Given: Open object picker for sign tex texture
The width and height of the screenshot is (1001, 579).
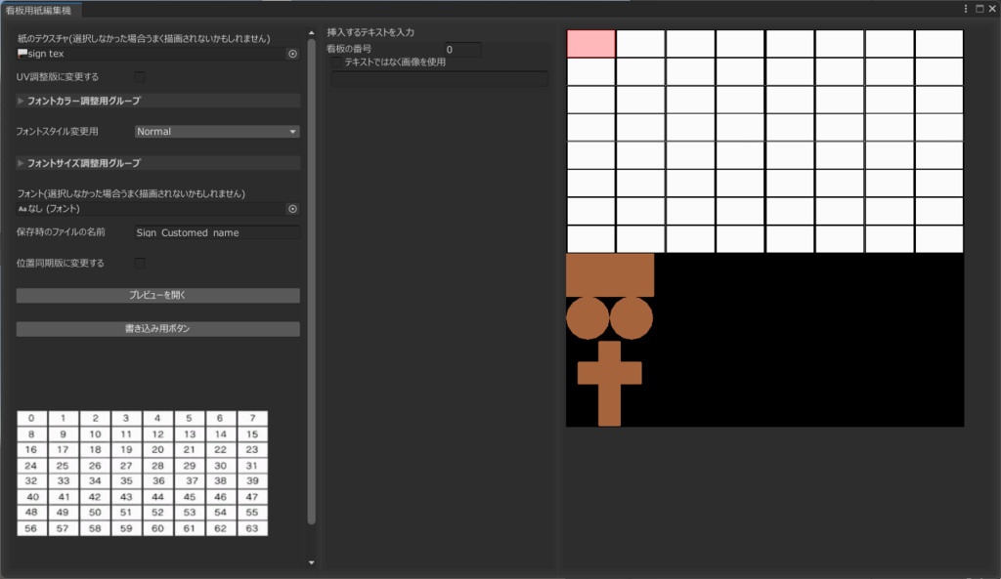Looking at the screenshot, I should point(292,55).
